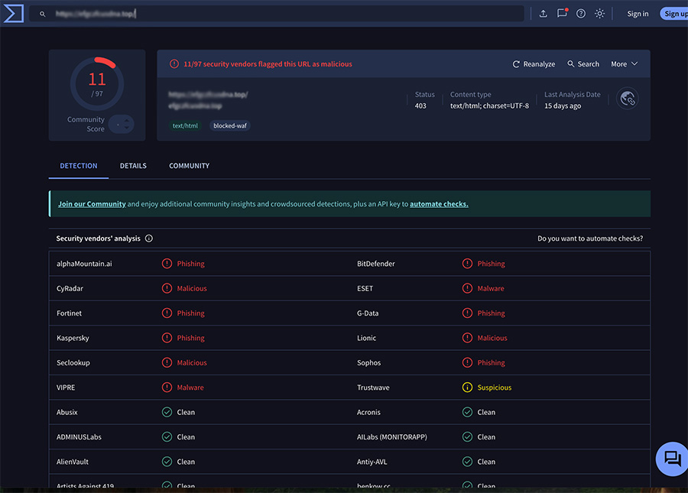This screenshot has height=493, width=688.
Task: Click the Kaspersky Phishing alert icon
Action: 167,338
